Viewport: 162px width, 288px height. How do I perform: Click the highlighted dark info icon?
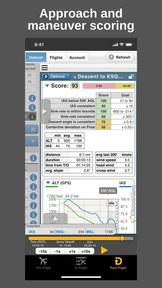click(x=32, y=116)
